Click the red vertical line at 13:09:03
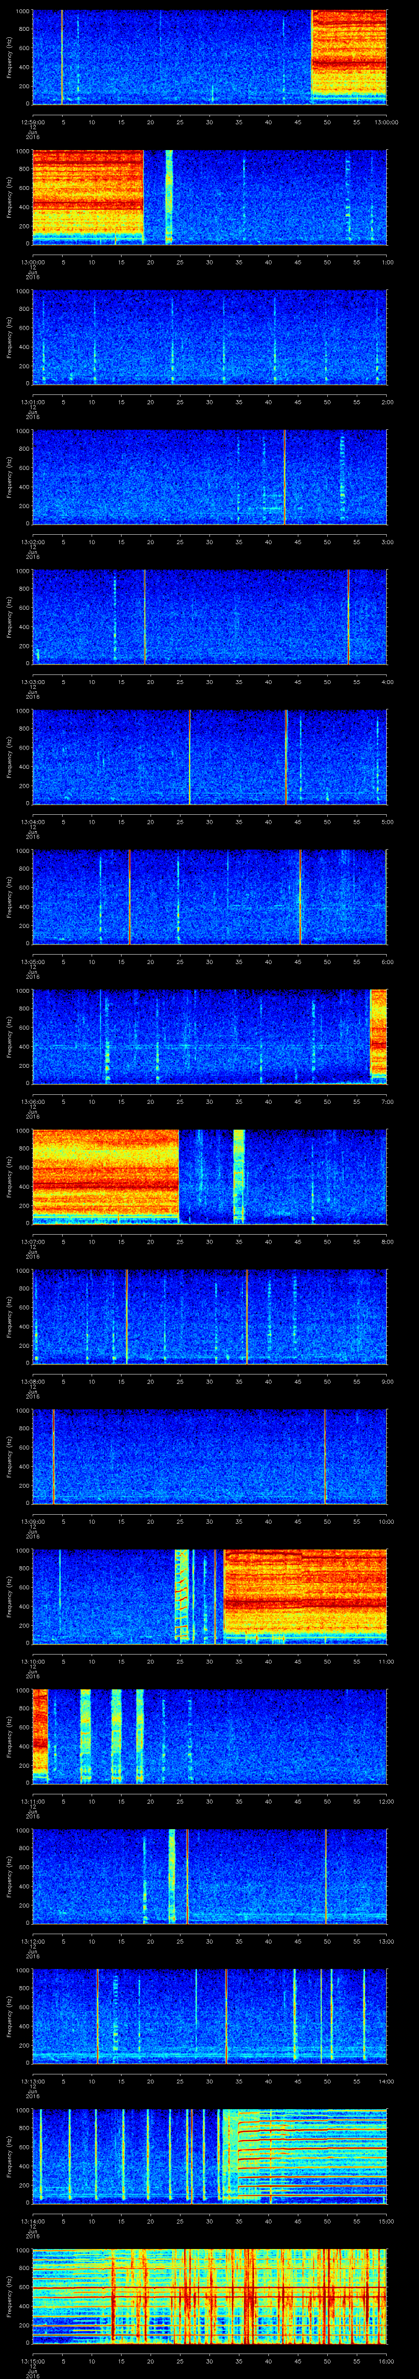 click(x=54, y=1456)
